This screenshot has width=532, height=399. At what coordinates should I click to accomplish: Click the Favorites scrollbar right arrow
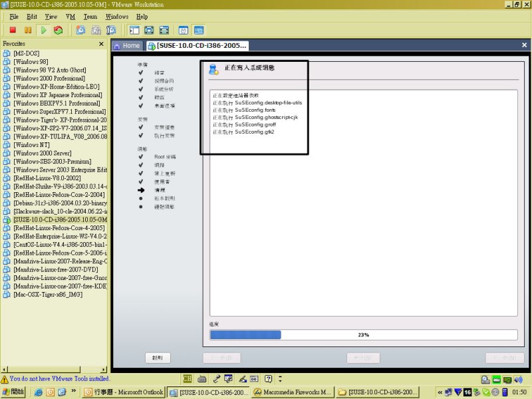(x=104, y=370)
